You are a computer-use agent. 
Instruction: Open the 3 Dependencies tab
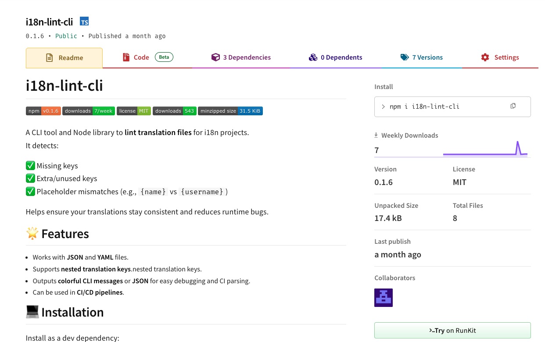point(241,57)
